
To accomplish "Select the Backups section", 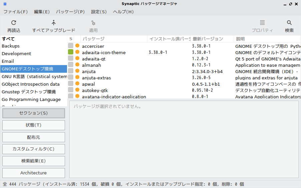I will click(x=34, y=46).
